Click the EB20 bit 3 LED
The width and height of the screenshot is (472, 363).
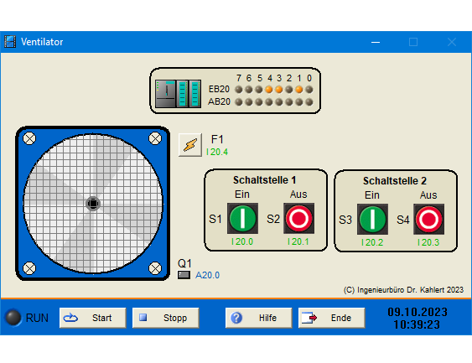click(279, 90)
